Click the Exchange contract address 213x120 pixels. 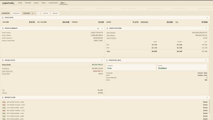202,73
